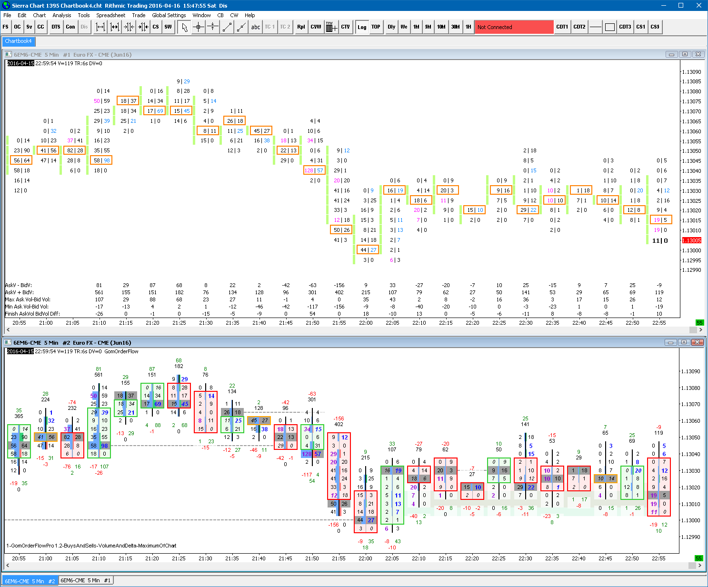The image size is (708, 587).
Task: Select the Chartbook4 tab
Action: pyautogui.click(x=18, y=41)
